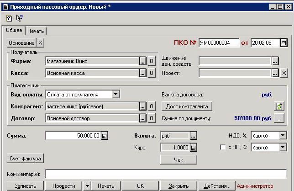Click the Записать button
294x191 pixels.
tap(22, 186)
